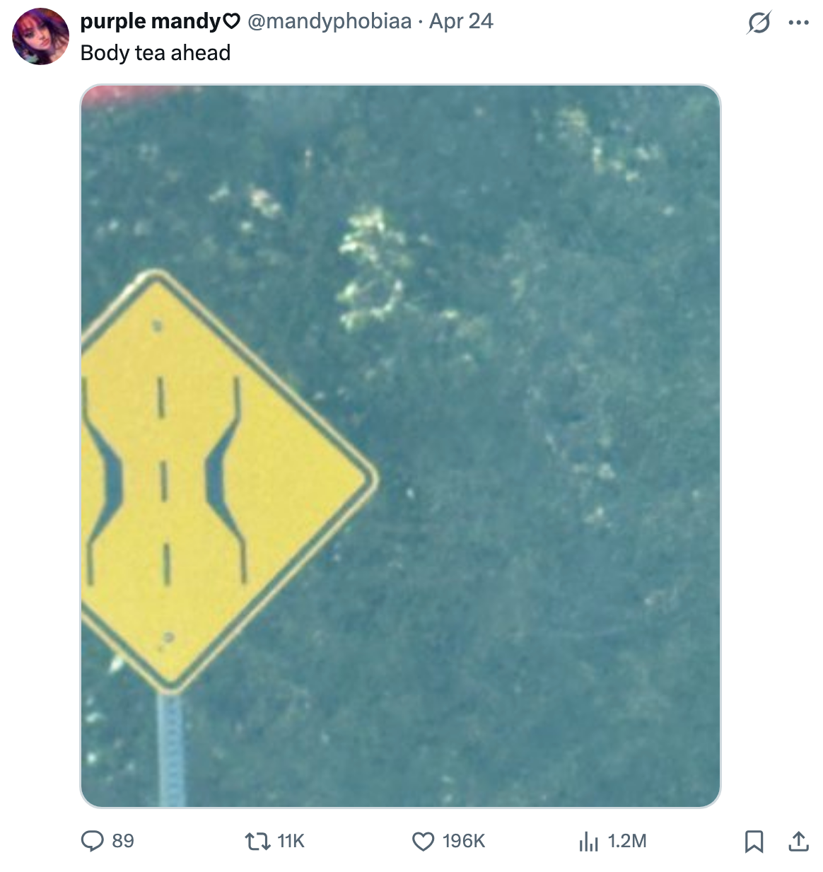
Task: Click the 89 replies count
Action: point(123,841)
